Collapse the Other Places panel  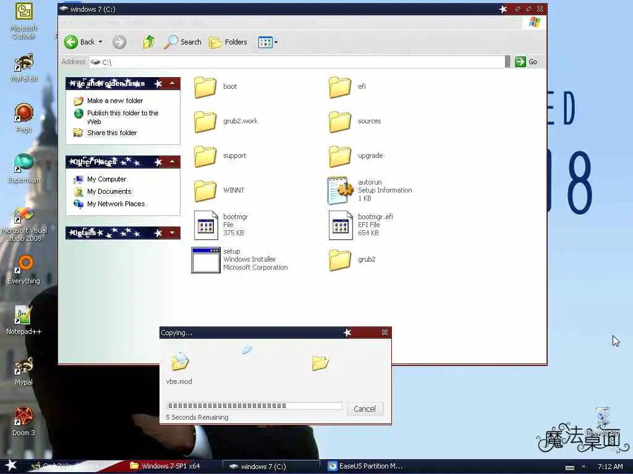pos(172,162)
